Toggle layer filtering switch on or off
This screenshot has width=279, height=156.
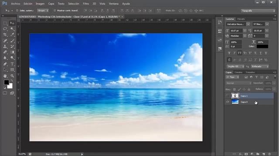pos(275,77)
